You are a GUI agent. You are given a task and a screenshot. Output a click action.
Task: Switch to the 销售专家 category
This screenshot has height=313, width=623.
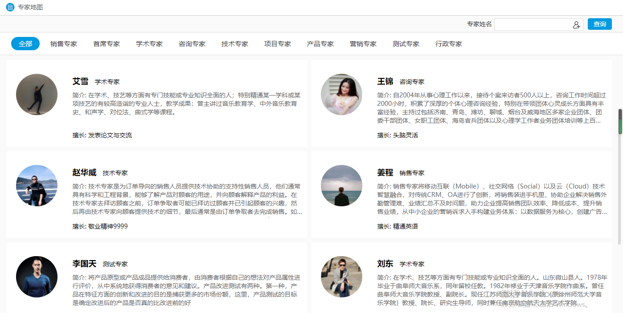point(64,44)
